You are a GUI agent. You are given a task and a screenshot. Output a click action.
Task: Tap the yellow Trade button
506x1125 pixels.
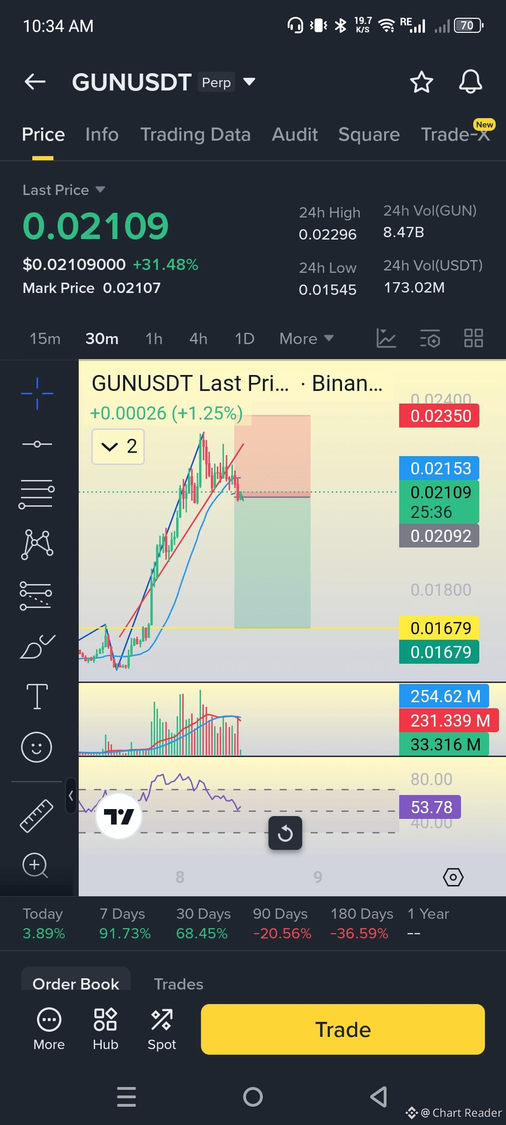pos(343,1029)
